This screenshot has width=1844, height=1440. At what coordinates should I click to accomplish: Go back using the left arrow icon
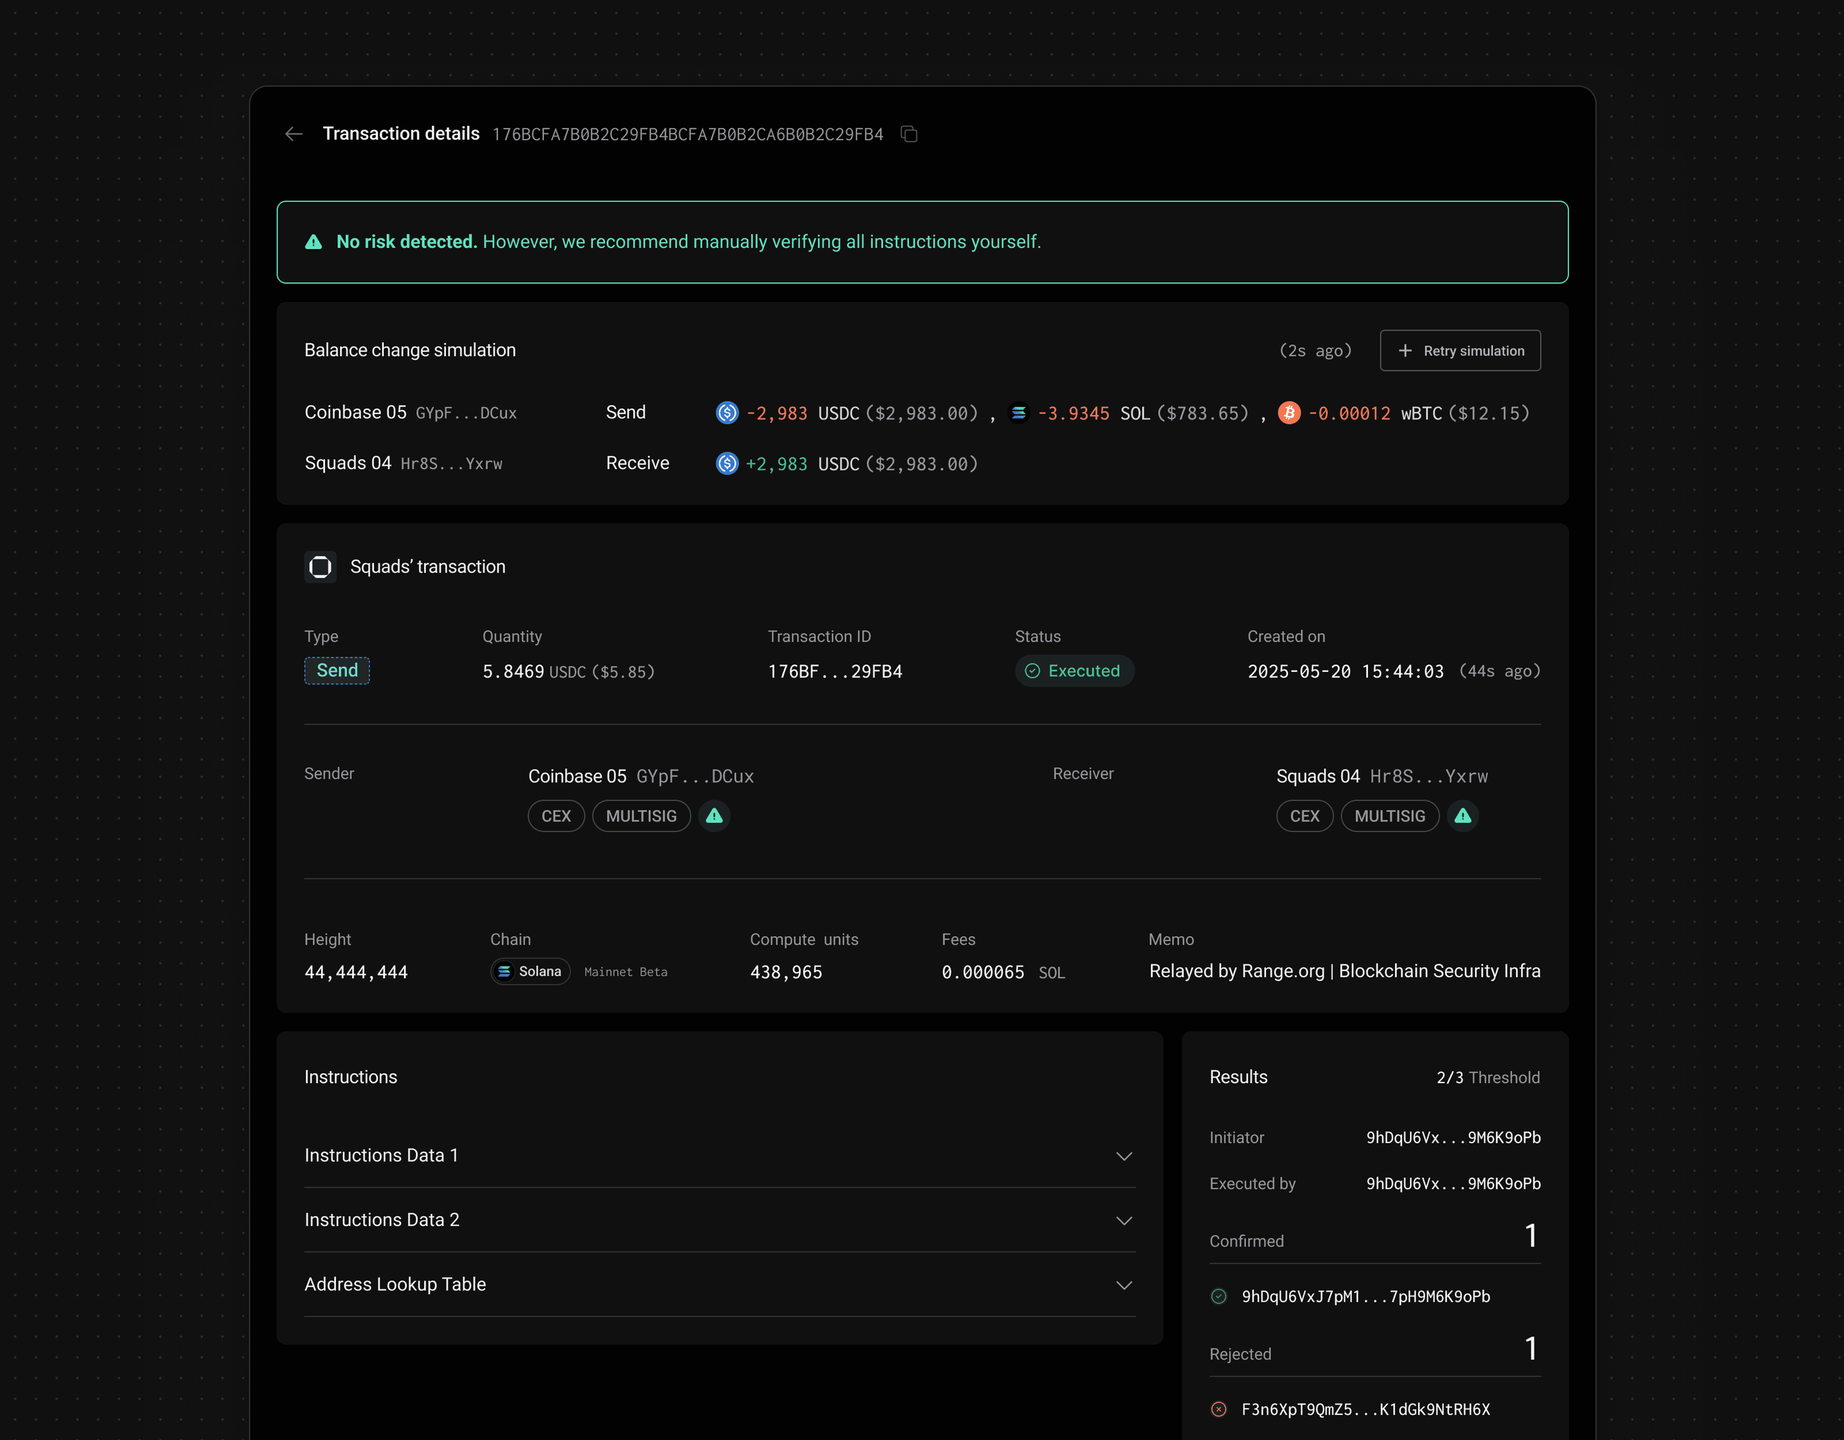(x=294, y=134)
